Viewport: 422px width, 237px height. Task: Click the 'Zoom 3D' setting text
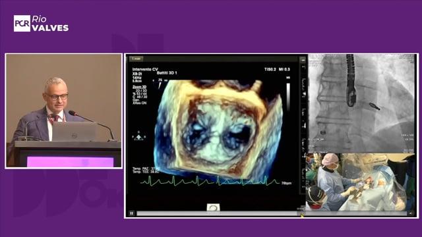139,87
